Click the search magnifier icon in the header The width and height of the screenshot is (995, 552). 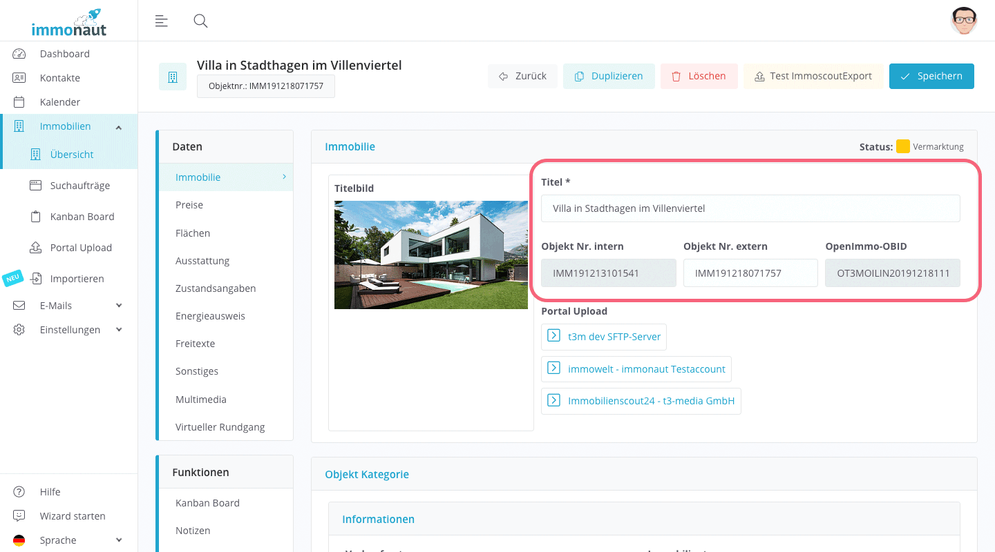(200, 21)
